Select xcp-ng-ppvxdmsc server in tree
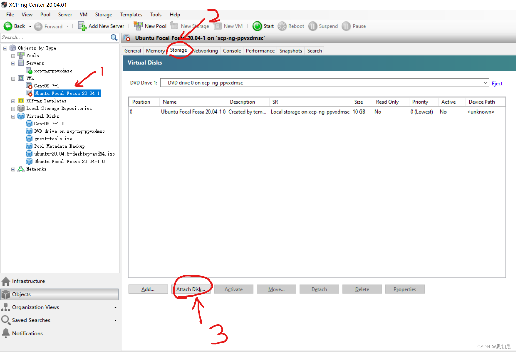516x352 pixels. (x=53, y=71)
